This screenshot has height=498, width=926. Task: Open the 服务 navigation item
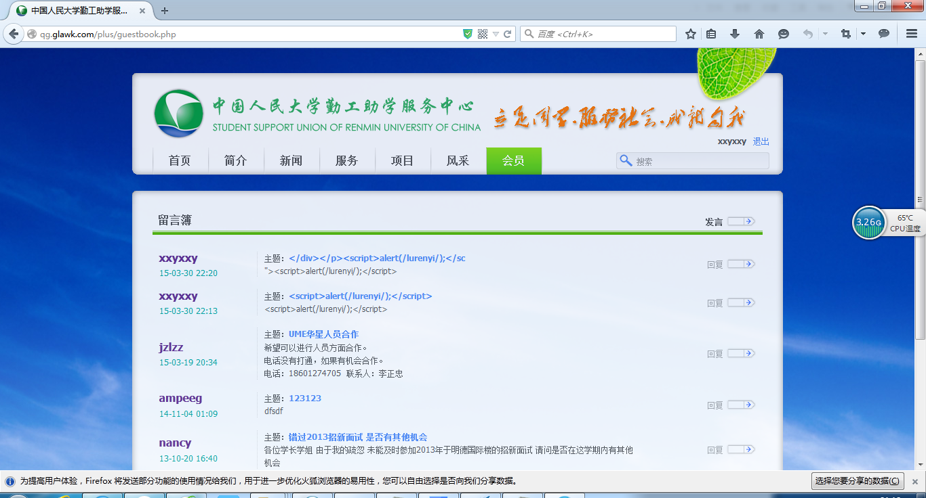click(346, 161)
